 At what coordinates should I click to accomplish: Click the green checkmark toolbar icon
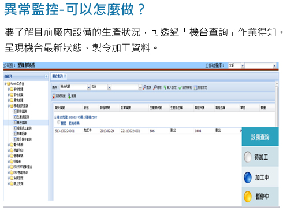click(180, 88)
